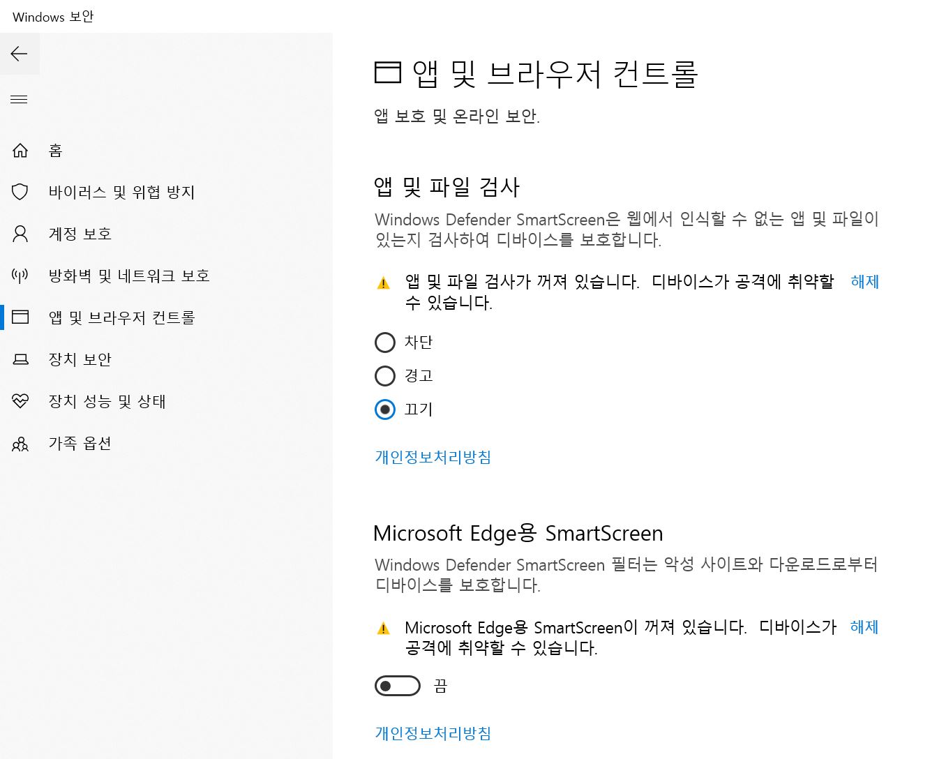Click the back arrow icon

20,54
